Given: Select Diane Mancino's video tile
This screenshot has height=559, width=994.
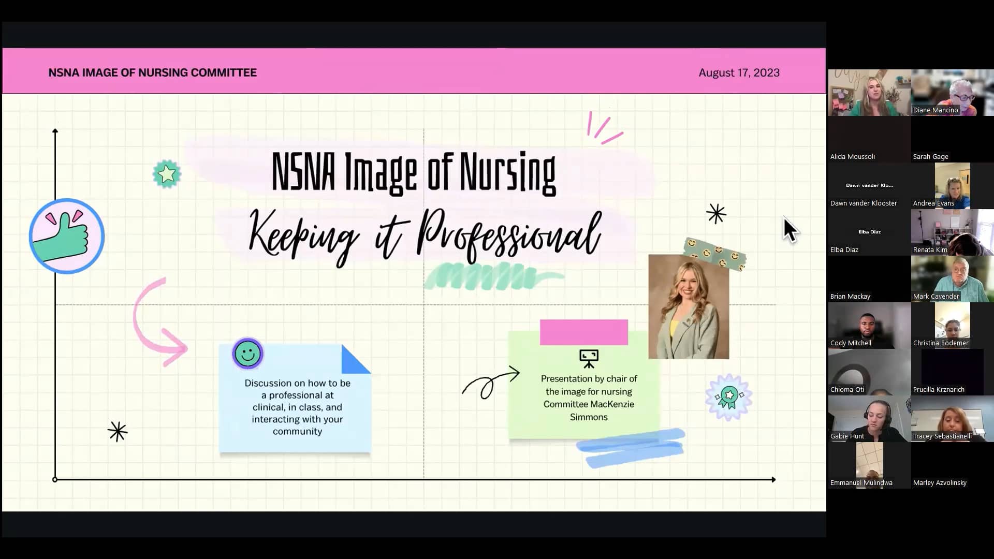Looking at the screenshot, I should 952,93.
